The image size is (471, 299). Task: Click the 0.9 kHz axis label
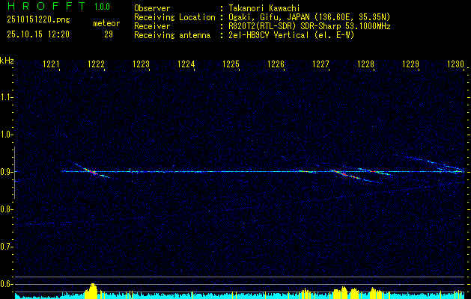6,172
